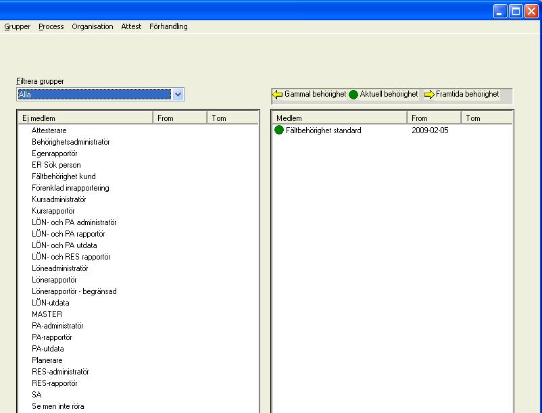
Task: Select Behörighetsadministratör group
Action: click(x=70, y=142)
